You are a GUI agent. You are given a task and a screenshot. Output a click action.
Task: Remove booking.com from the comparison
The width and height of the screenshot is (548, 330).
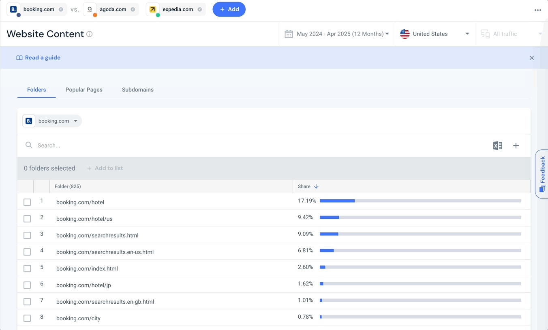(61, 9)
